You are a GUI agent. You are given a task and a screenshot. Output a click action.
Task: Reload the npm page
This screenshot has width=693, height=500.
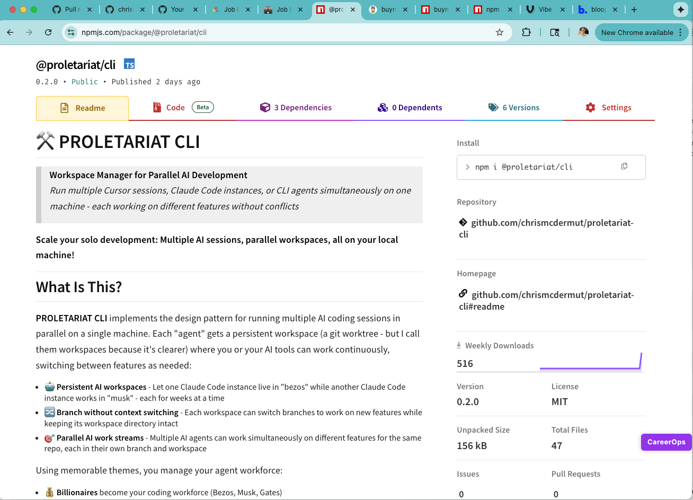pos(48,32)
